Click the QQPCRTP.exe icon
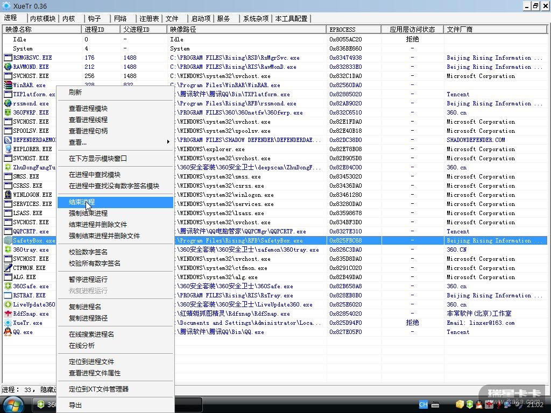The image size is (551, 413). click(8, 231)
